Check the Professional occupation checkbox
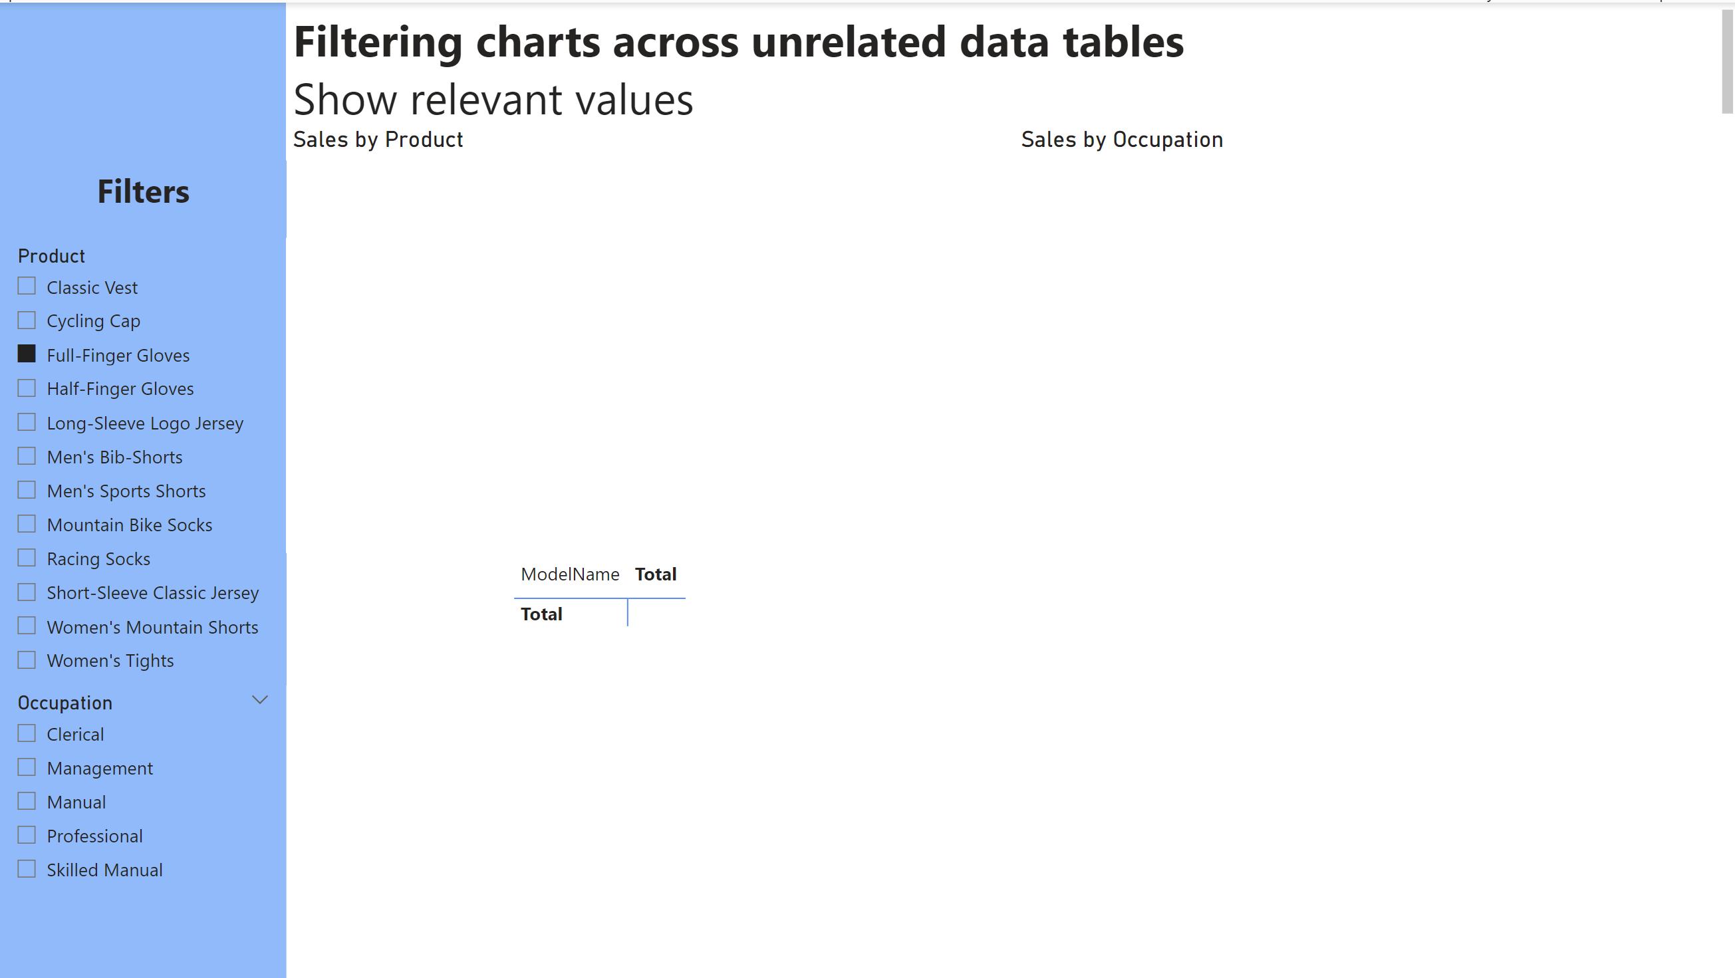 coord(26,835)
